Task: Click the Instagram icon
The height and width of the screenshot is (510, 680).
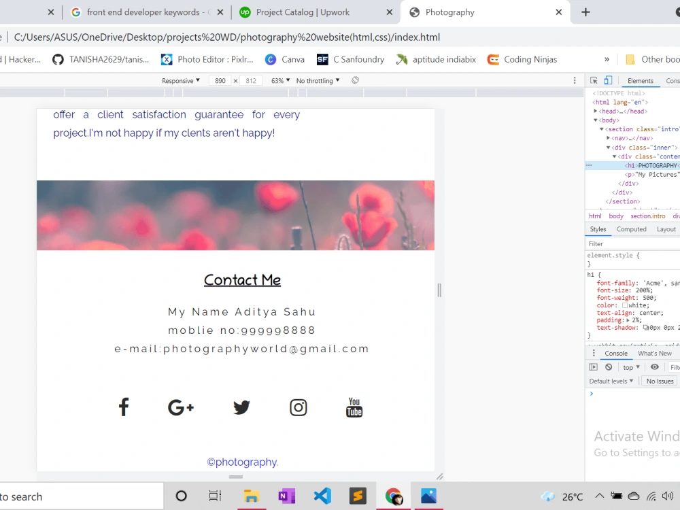Action: click(299, 407)
